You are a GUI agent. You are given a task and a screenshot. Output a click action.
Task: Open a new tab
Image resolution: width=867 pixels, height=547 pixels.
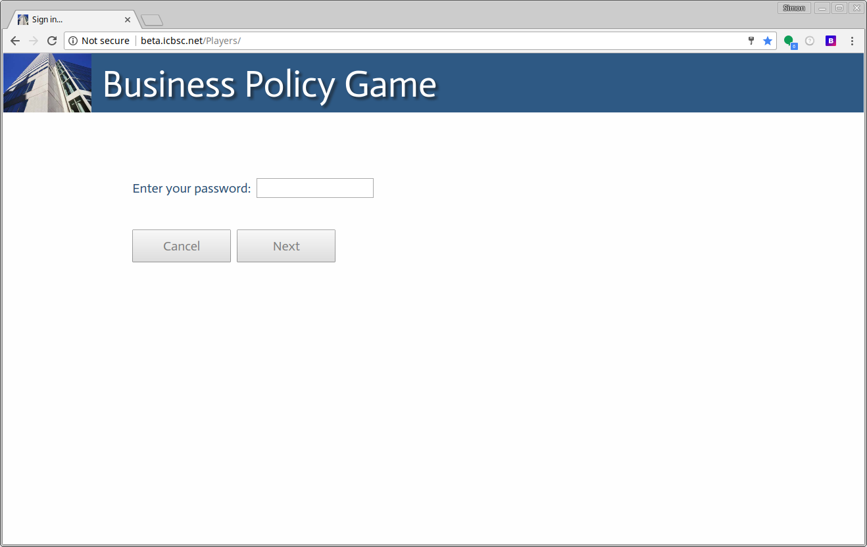click(152, 20)
